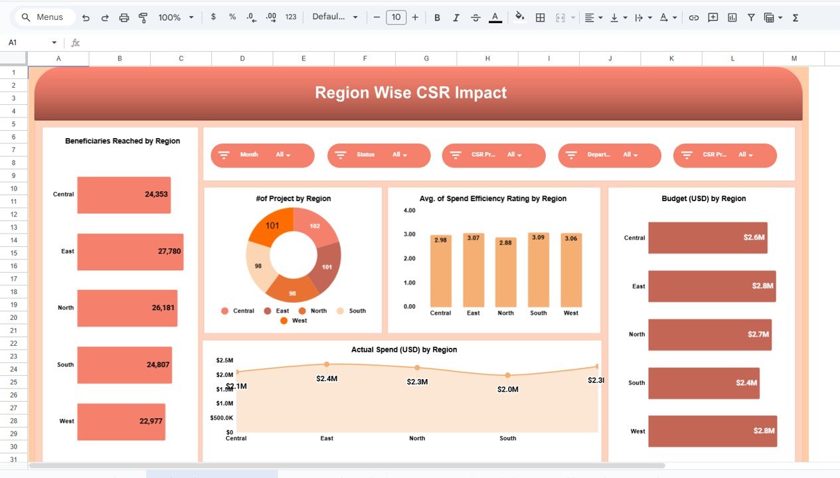Click the Undo arrow icon
The height and width of the screenshot is (478, 840).
(86, 17)
